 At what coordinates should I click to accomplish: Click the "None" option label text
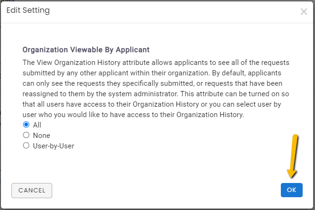click(42, 135)
